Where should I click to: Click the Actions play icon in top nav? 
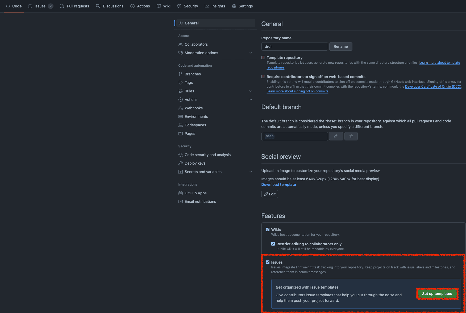point(132,6)
